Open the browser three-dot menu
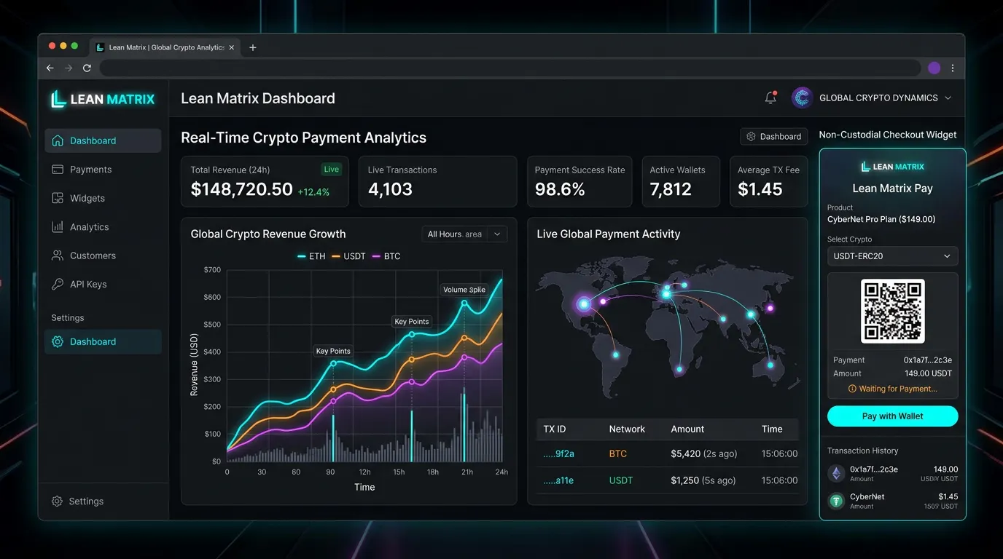 953,68
